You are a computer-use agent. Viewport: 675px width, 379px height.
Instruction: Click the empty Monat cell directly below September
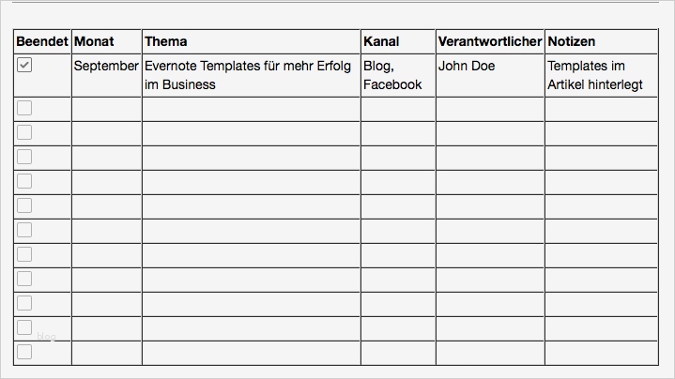pos(106,109)
